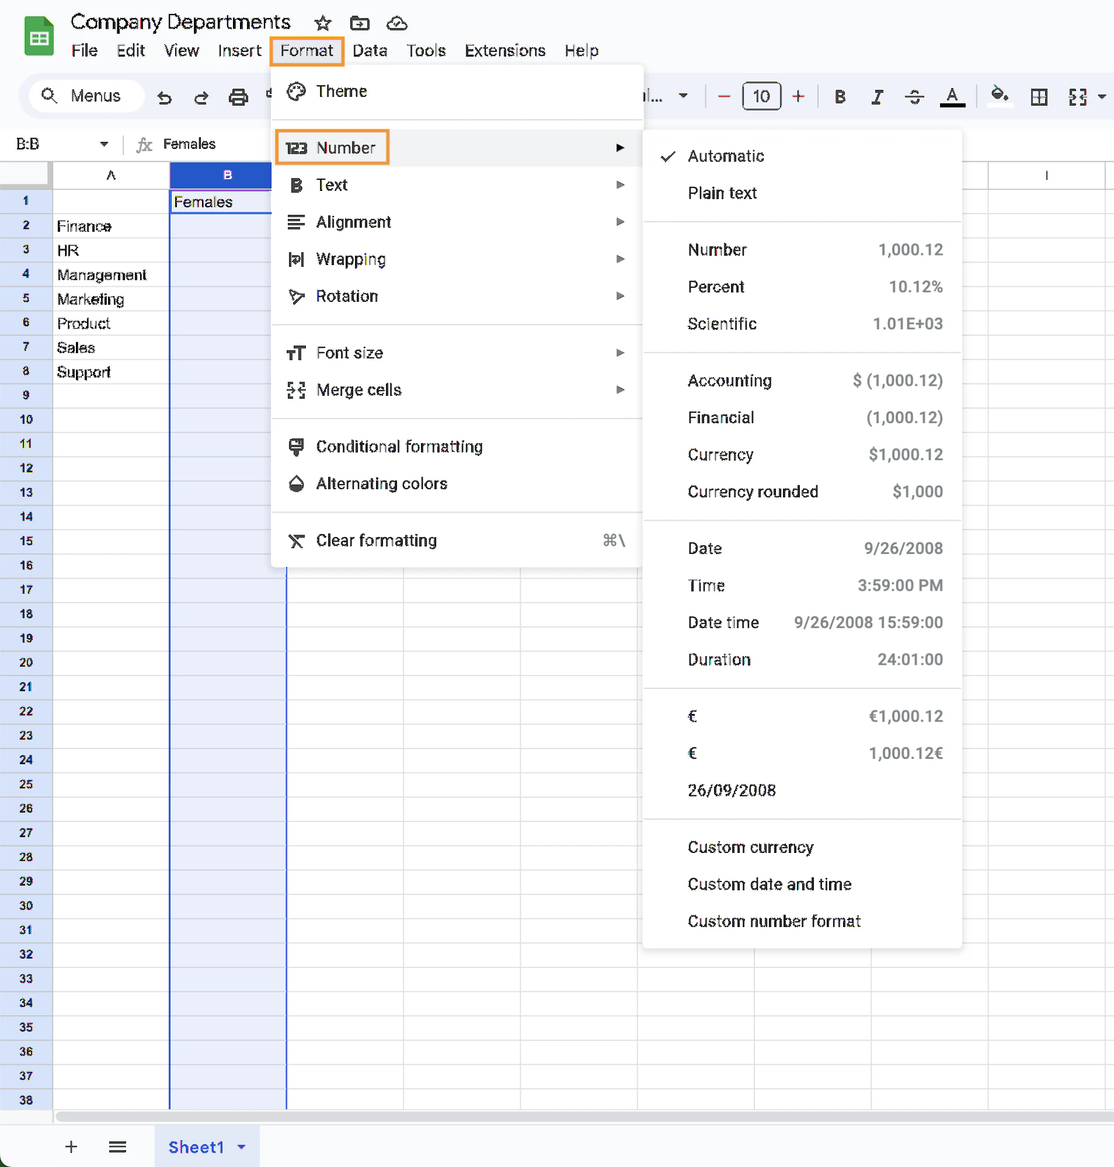The image size is (1114, 1167).
Task: Open the all sheets list icon
Action: tap(117, 1147)
